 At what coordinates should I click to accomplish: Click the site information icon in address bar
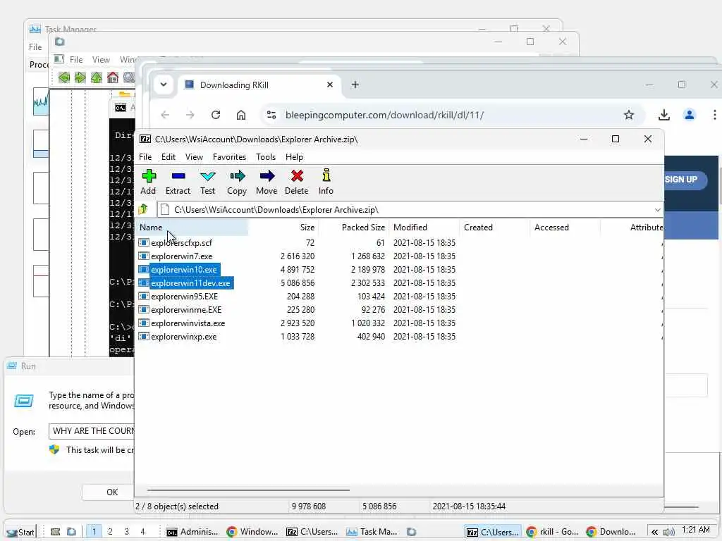tap(271, 115)
